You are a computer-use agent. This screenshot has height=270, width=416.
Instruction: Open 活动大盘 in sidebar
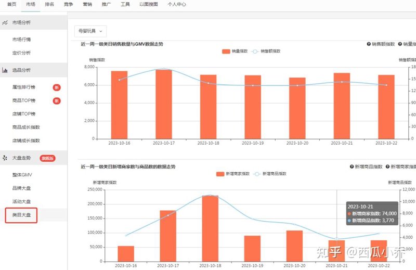(x=21, y=201)
